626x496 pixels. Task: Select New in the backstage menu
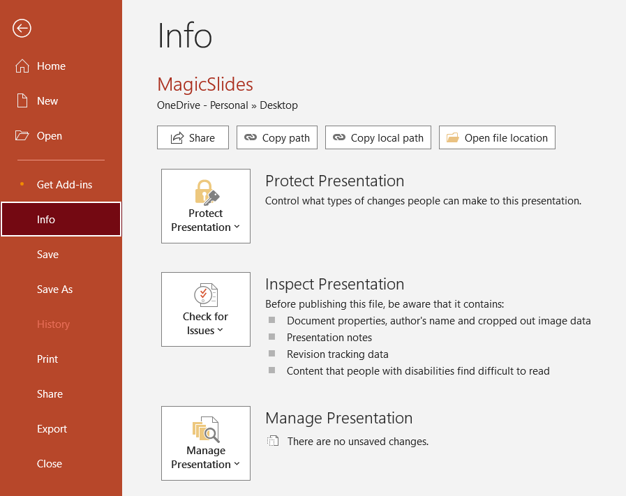pos(61,101)
